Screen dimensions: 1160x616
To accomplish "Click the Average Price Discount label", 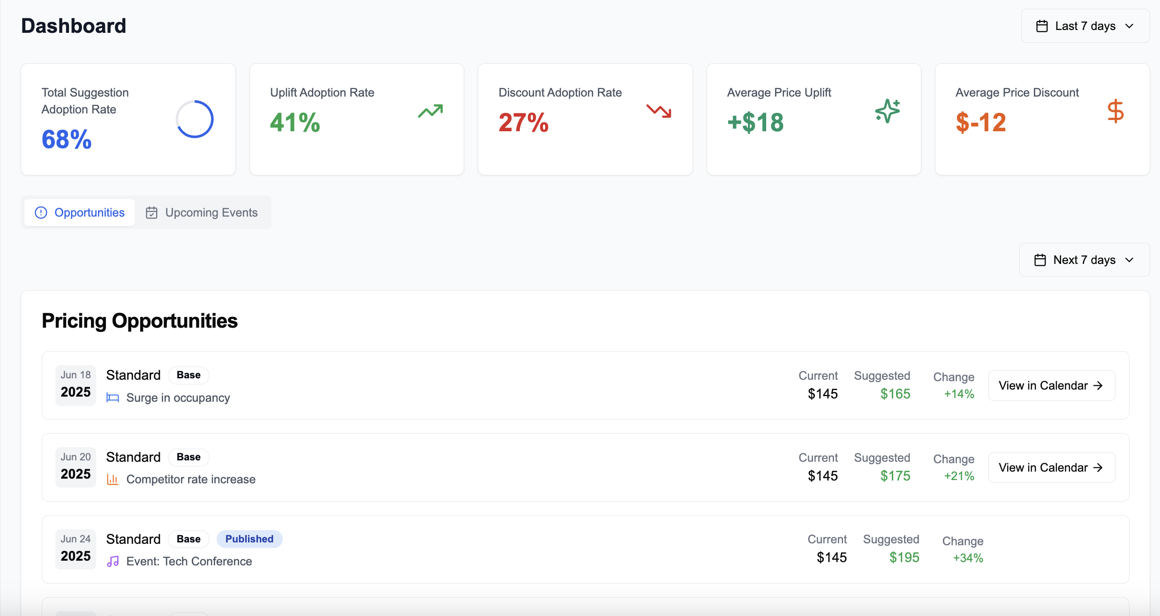I will click(1017, 92).
